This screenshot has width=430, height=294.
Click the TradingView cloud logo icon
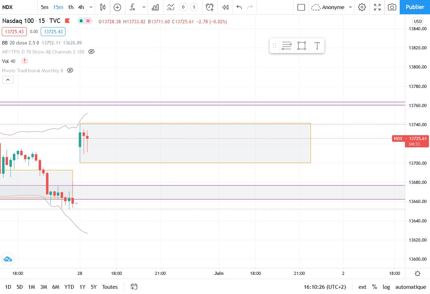[x=7, y=259]
